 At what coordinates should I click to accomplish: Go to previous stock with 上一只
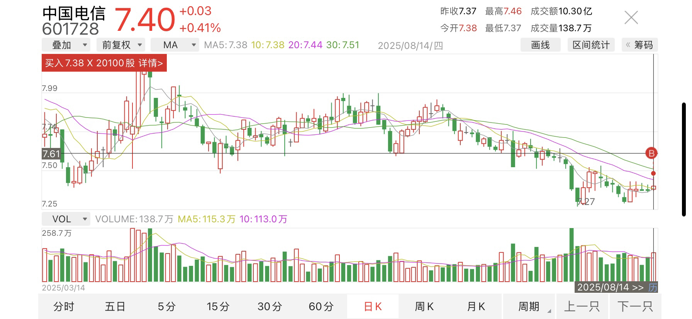pyautogui.click(x=582, y=307)
